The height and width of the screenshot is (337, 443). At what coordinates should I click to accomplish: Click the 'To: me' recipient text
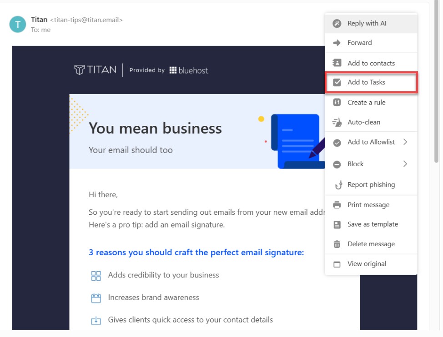(40, 30)
